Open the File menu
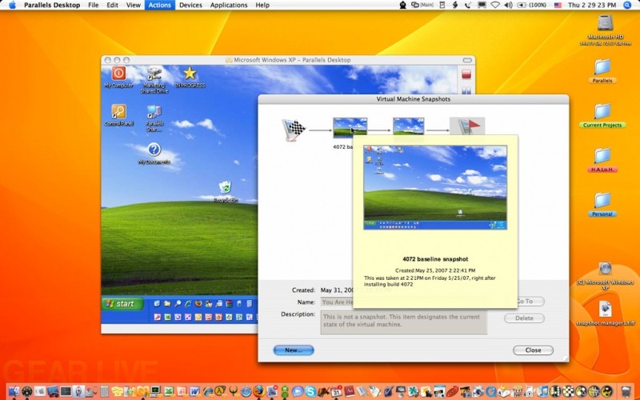Image resolution: width=640 pixels, height=400 pixels. coord(94,5)
